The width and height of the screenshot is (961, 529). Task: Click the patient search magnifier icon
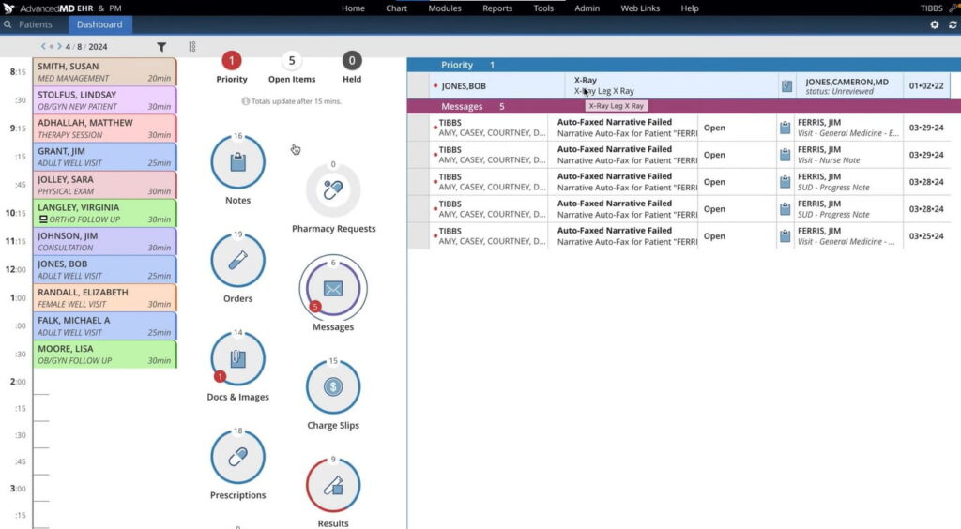(8, 24)
